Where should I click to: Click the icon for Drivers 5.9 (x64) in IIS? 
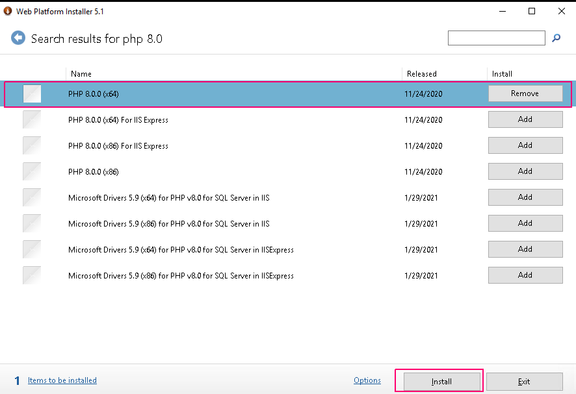[x=32, y=198]
